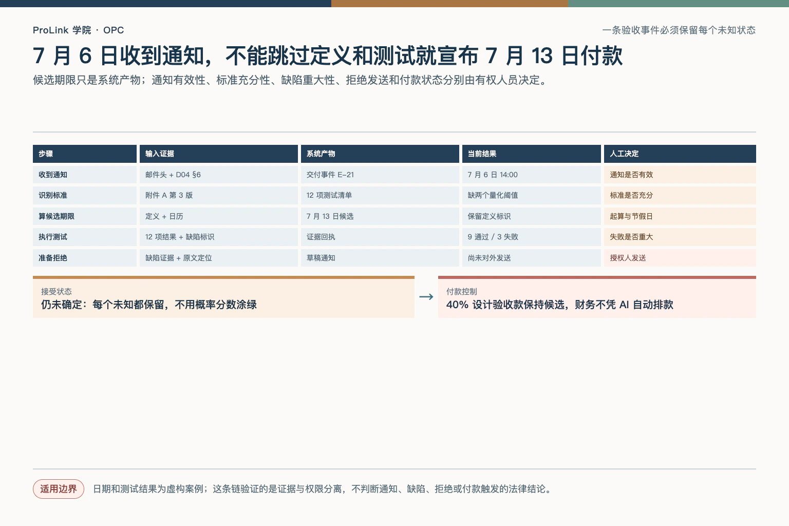Click the 失败是否重大 decision cell

[x=680, y=237]
